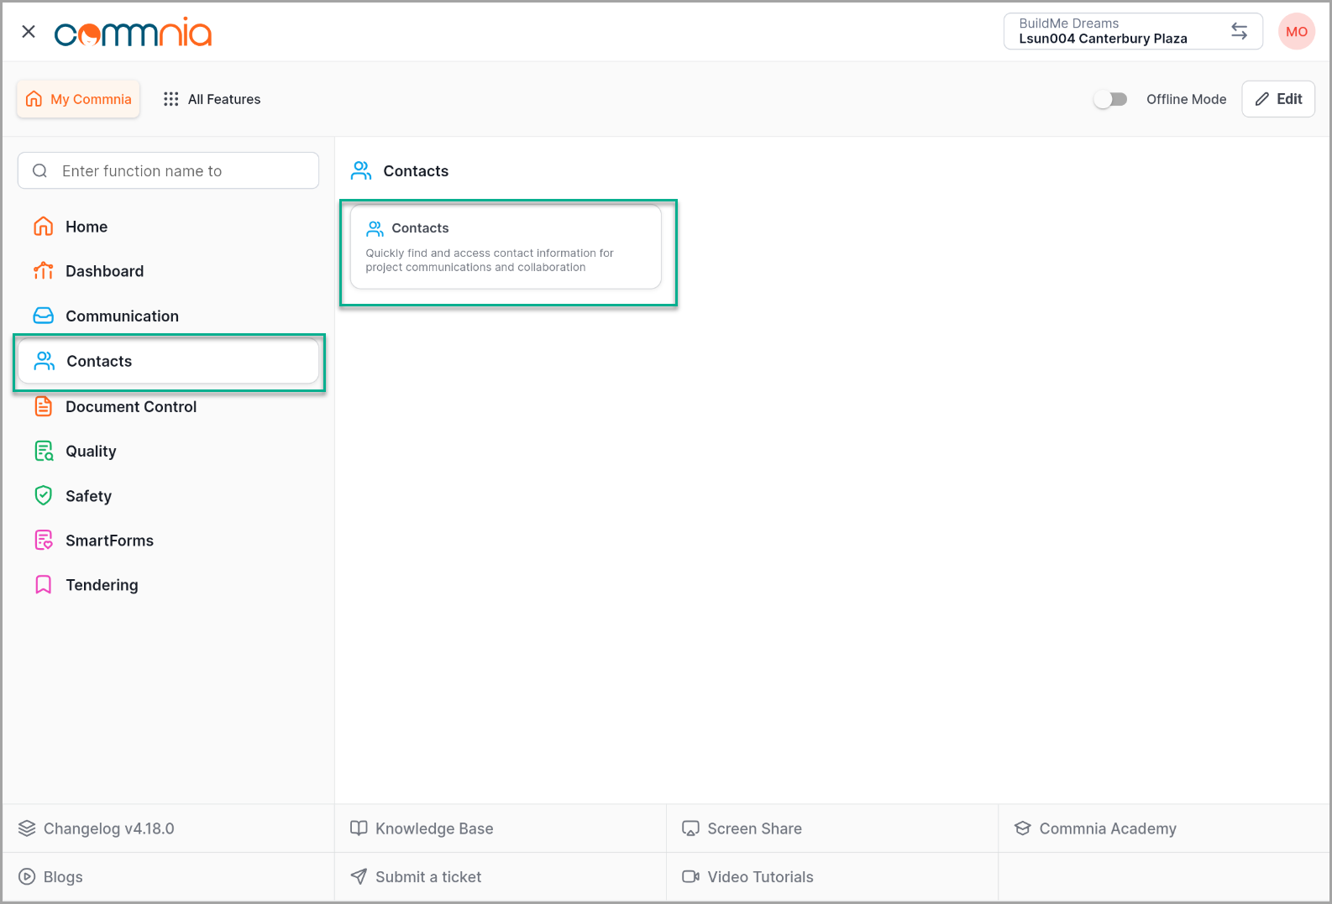This screenshot has width=1332, height=904.
Task: Close the menu with the X icon
Action: (29, 32)
